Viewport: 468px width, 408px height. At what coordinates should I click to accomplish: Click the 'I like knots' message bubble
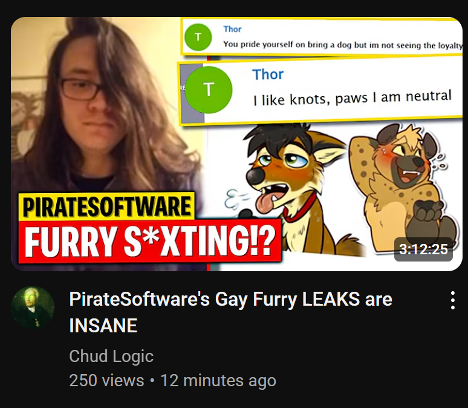[321, 91]
